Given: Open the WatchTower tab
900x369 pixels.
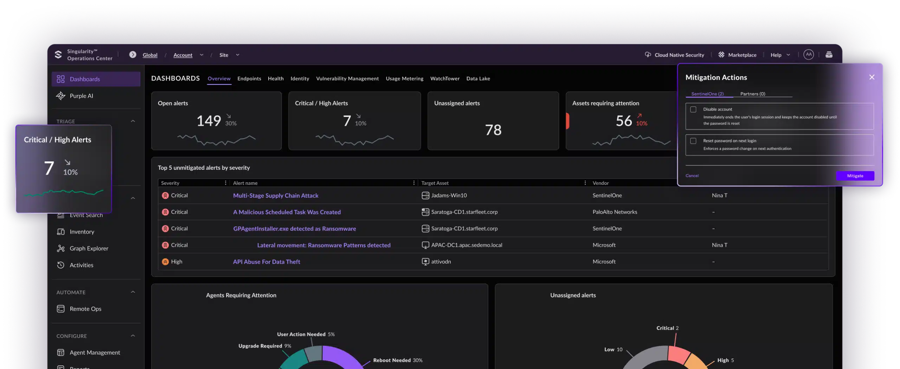Looking at the screenshot, I should pyautogui.click(x=445, y=78).
